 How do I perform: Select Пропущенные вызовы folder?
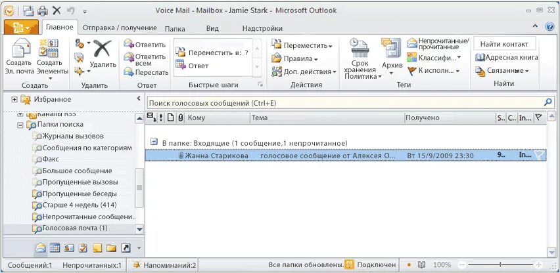(76, 182)
